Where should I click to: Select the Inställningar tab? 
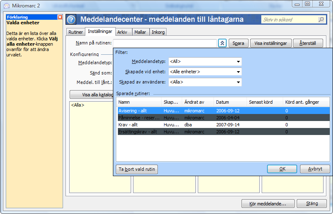tap(100, 31)
